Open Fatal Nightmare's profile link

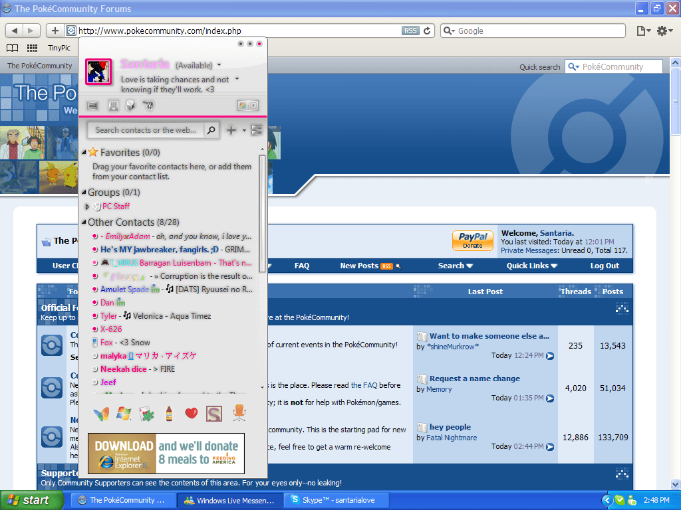click(x=452, y=438)
